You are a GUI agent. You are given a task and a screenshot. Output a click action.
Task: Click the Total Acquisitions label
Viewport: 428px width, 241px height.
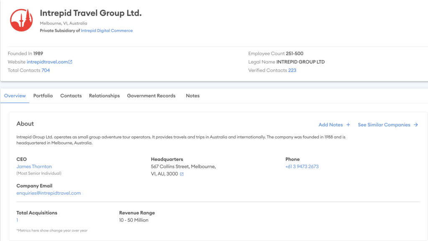[37, 213]
